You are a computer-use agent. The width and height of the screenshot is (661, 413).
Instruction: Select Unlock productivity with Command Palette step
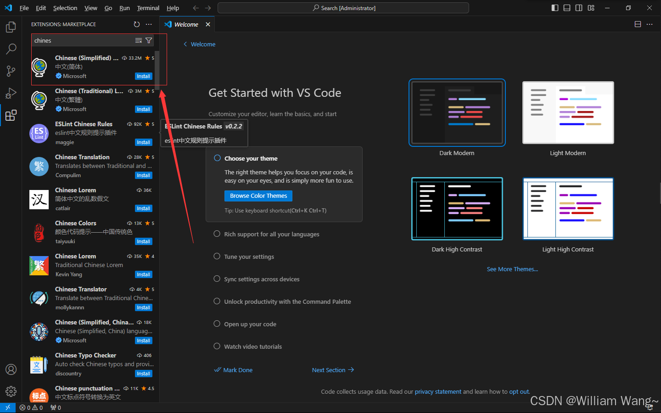282,301
